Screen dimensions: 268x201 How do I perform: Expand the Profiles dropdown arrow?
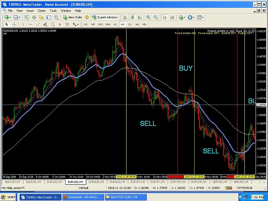(x=19, y=18)
